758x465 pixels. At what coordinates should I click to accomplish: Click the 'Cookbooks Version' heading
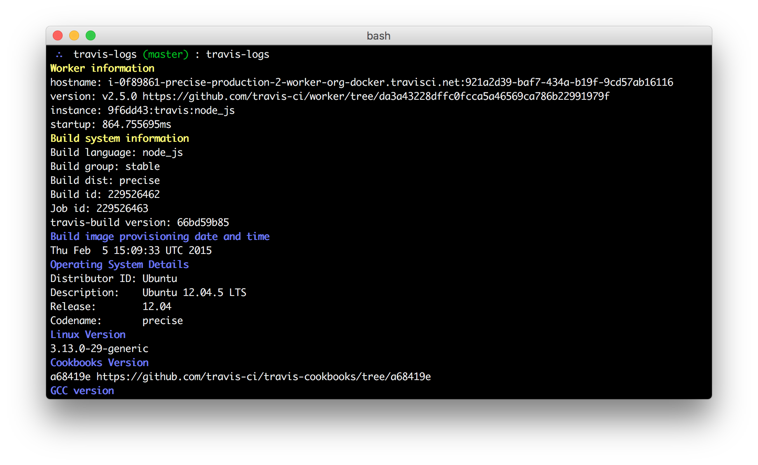coord(99,363)
